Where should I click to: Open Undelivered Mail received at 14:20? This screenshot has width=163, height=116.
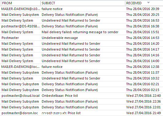tap(81, 44)
